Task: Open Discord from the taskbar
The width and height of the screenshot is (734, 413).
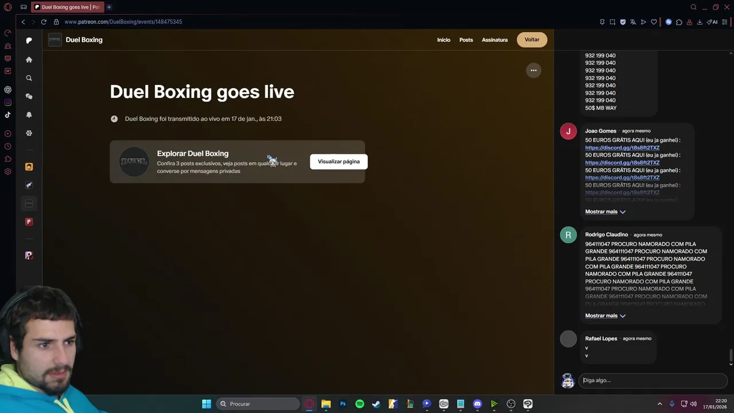Action: (x=477, y=404)
